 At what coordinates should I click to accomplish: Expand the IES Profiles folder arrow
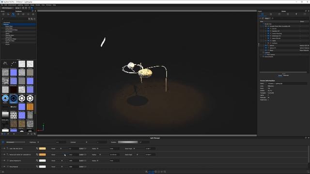click(x=4, y=31)
